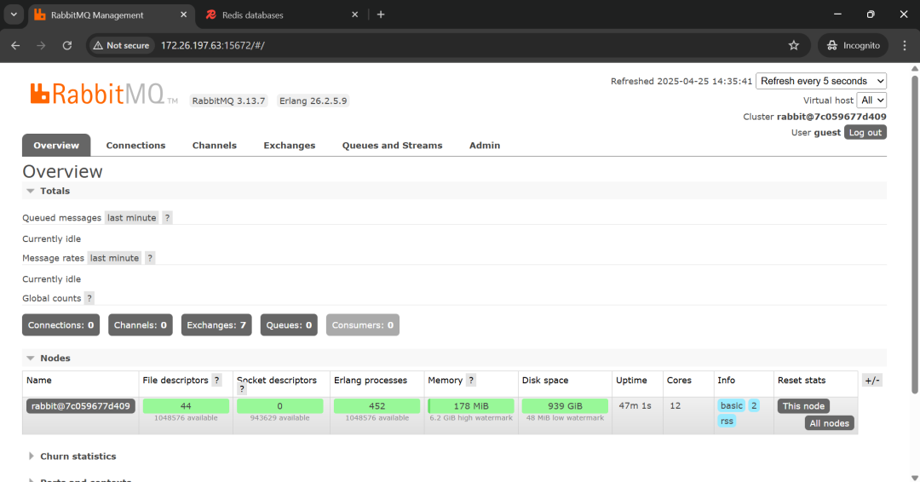Image resolution: width=920 pixels, height=482 pixels.
Task: Click the Not secure warning badge
Action: coord(122,45)
